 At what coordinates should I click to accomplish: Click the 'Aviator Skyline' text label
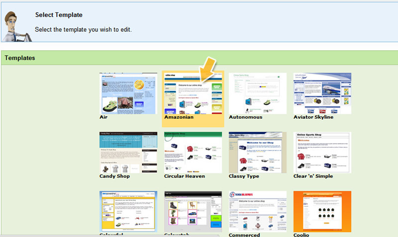pos(313,117)
